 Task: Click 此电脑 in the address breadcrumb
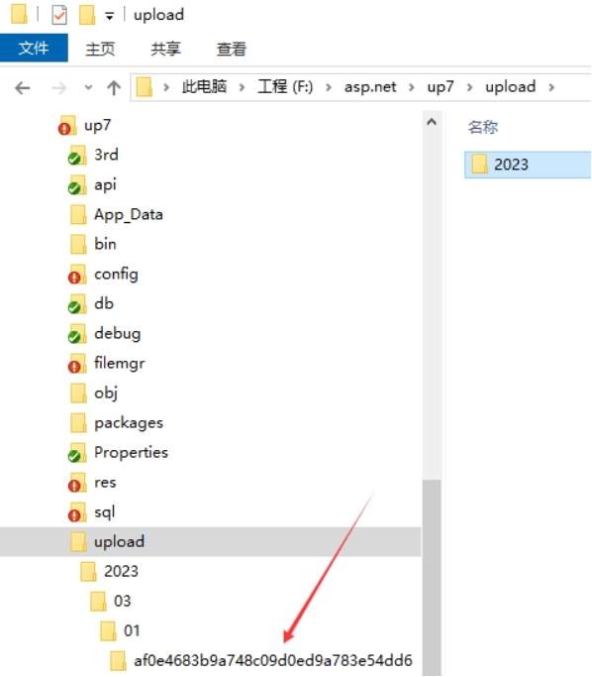204,87
